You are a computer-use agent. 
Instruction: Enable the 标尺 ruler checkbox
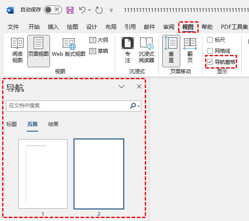tap(210, 40)
